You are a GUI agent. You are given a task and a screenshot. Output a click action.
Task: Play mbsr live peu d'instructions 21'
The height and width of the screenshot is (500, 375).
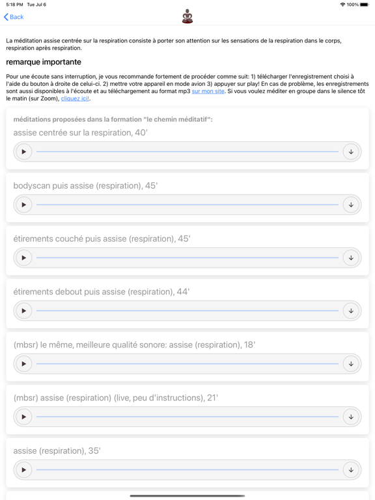tap(24, 417)
